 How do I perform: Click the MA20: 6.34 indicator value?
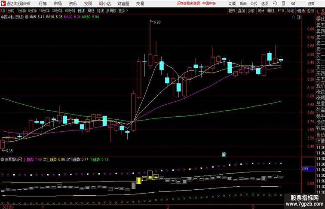(72, 17)
